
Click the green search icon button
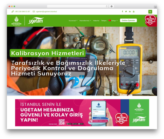click(150, 12)
